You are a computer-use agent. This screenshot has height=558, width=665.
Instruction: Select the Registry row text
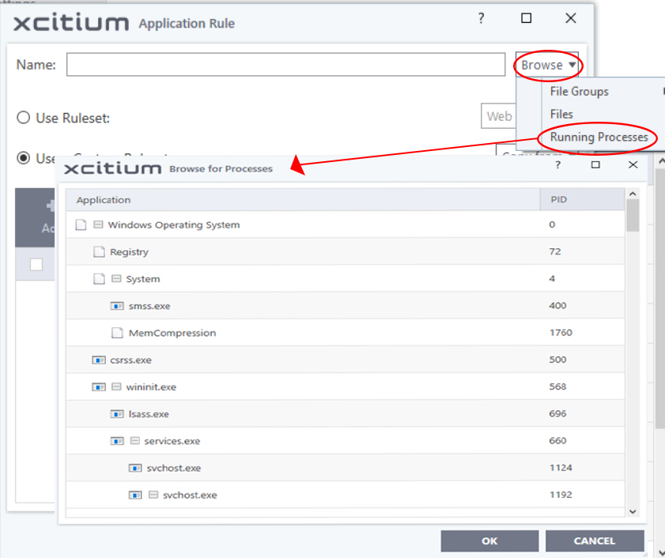(x=130, y=252)
